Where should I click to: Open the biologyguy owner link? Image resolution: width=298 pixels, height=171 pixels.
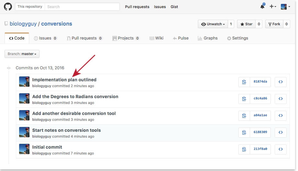[23, 24]
